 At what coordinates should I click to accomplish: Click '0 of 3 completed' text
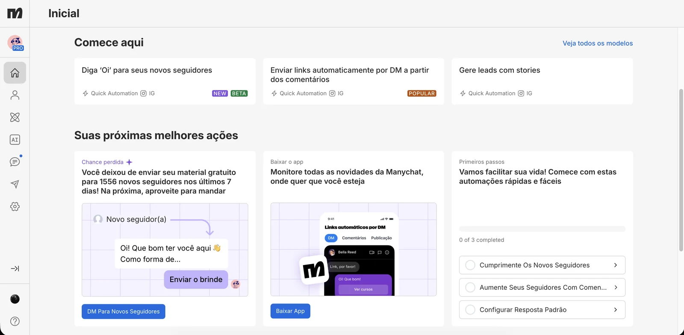pyautogui.click(x=481, y=240)
